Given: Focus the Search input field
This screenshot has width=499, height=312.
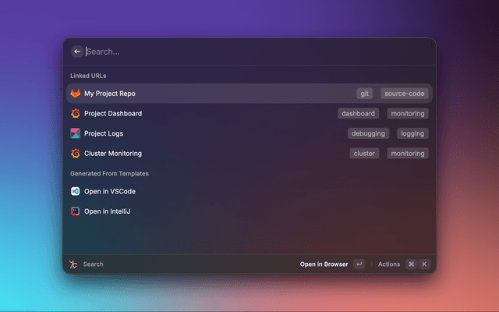Looking at the screenshot, I should (234, 51).
